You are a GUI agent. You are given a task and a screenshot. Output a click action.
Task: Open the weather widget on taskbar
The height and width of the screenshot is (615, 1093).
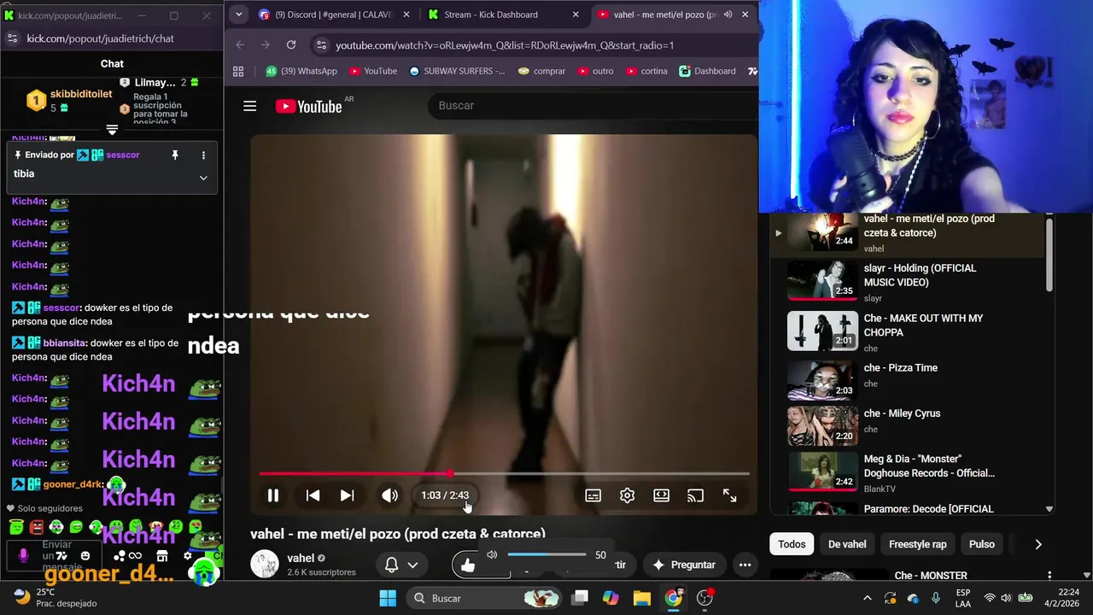click(x=56, y=598)
